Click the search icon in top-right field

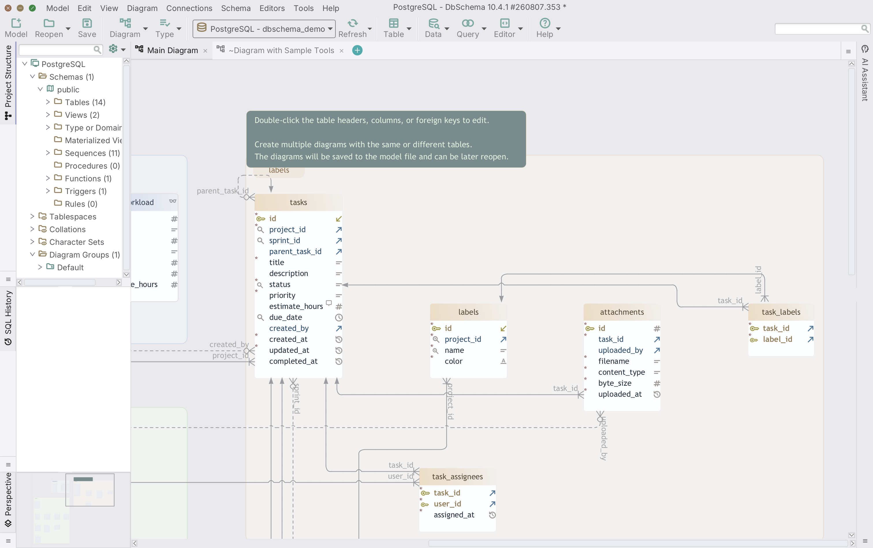coord(865,28)
